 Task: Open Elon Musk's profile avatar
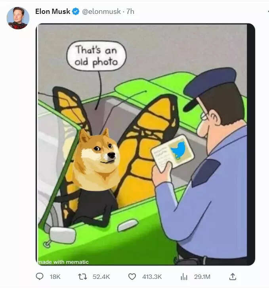point(18,18)
